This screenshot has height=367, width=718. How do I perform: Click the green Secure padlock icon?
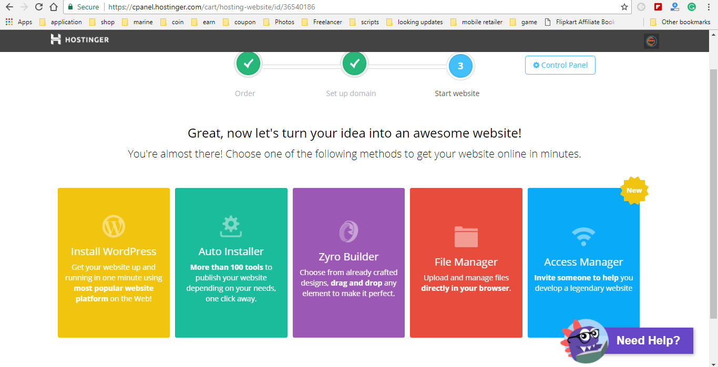point(70,7)
